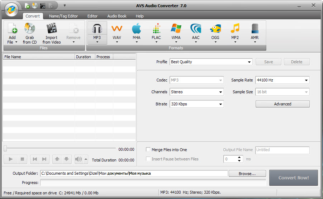Switch to the Name/Tag Editor tab

[63, 16]
